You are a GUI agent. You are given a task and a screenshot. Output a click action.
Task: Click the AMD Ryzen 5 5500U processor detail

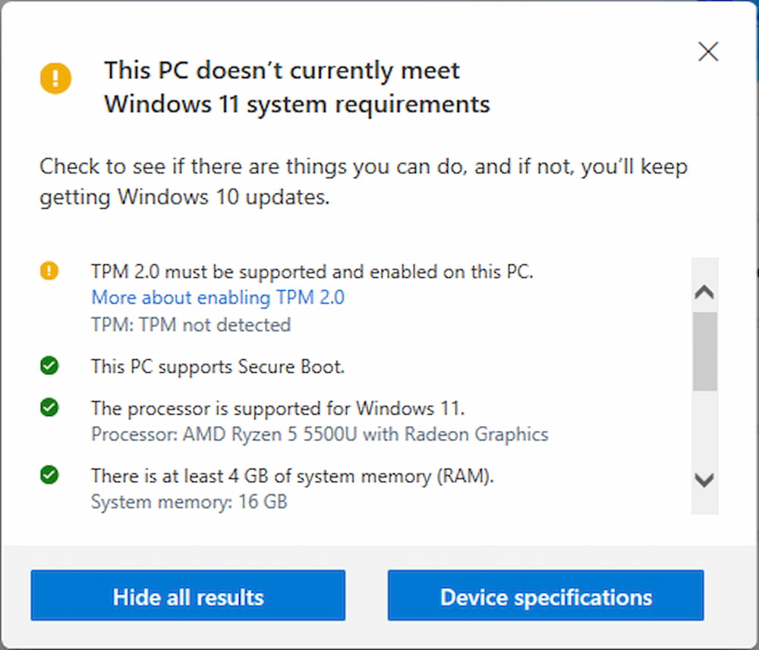320,434
